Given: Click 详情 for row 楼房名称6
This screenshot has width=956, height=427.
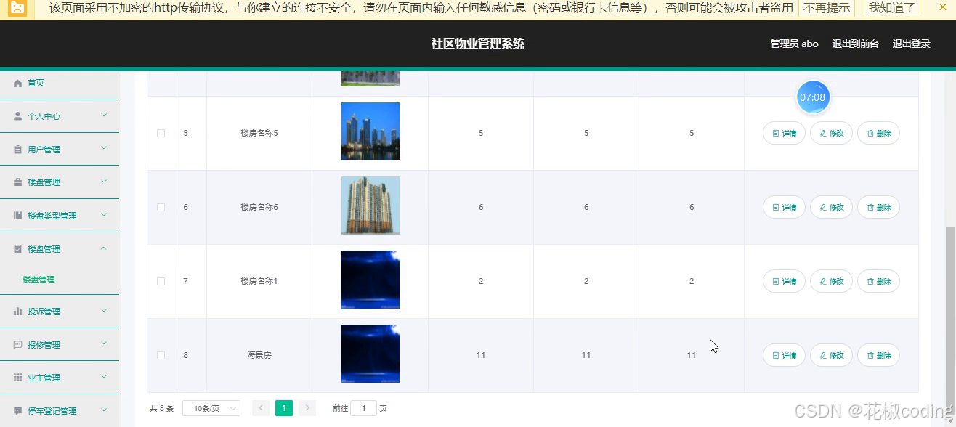Looking at the screenshot, I should point(784,207).
